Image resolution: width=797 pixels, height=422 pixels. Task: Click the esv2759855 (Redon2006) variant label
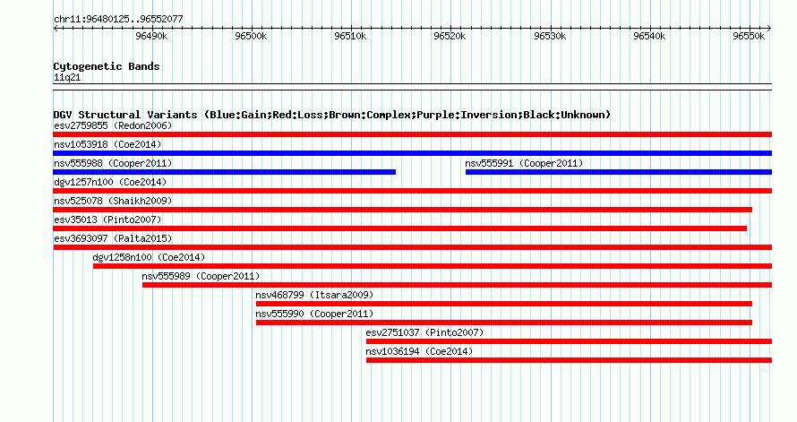click(113, 125)
